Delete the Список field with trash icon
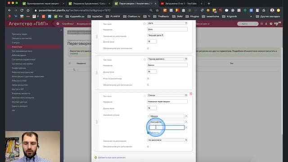This screenshot has height=162, width=288. point(191,94)
